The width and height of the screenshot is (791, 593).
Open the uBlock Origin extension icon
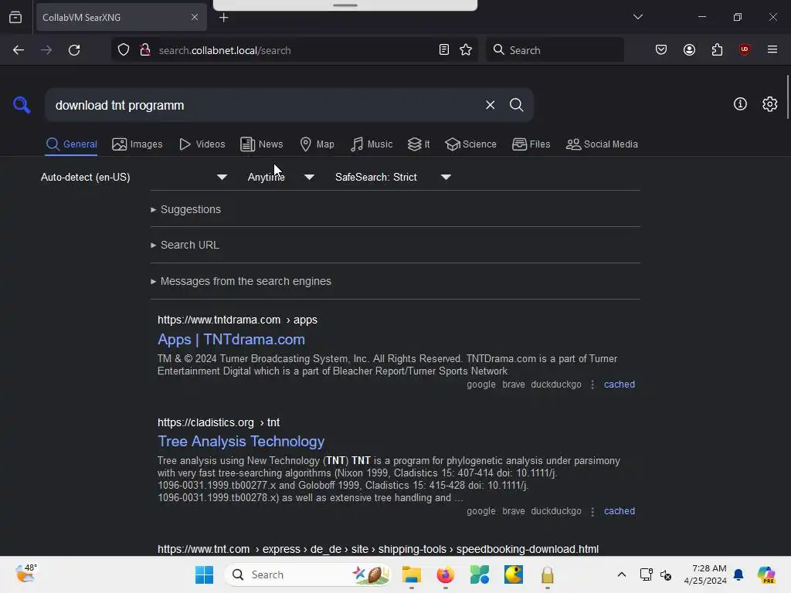(744, 49)
